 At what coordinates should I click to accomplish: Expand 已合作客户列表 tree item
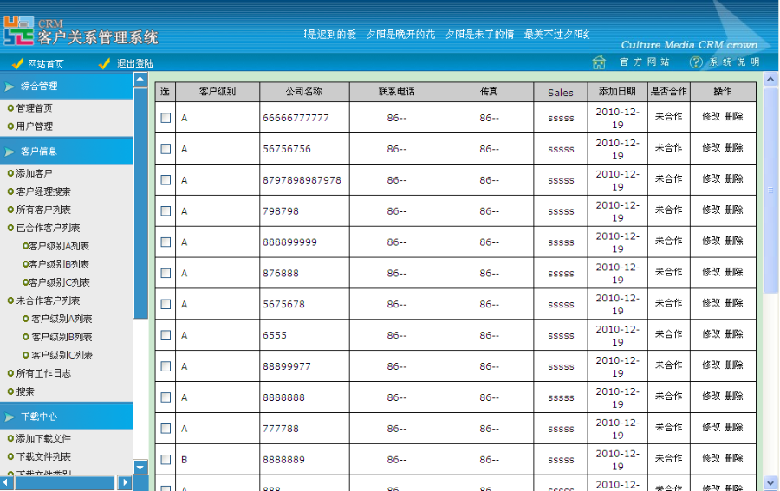coord(48,228)
